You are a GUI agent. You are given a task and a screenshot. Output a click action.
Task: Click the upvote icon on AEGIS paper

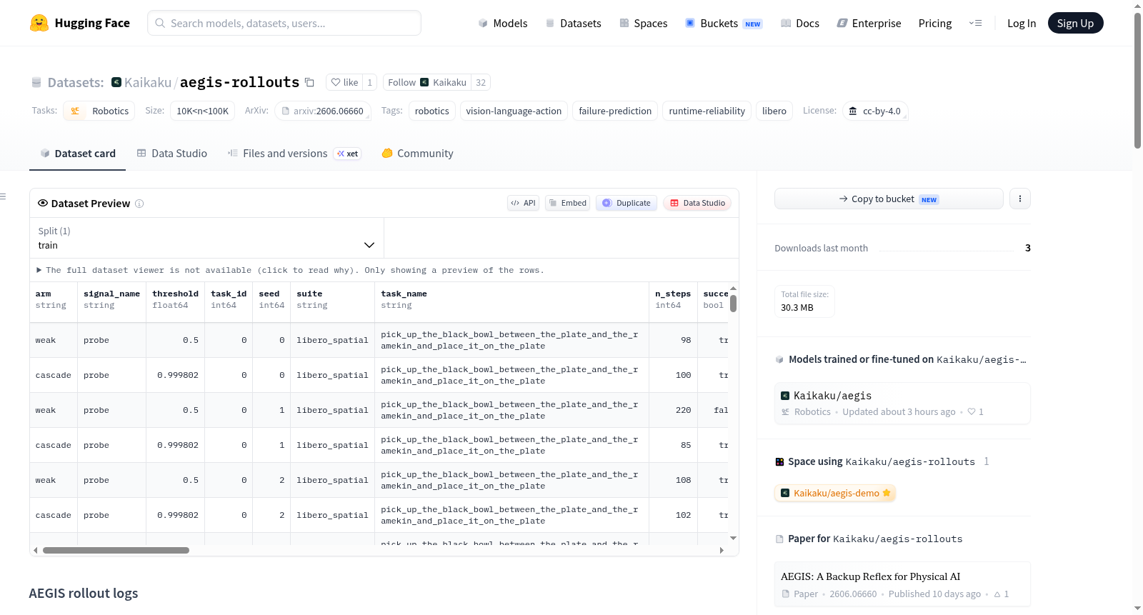click(997, 594)
